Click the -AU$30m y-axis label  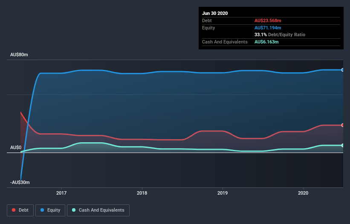[20, 182]
